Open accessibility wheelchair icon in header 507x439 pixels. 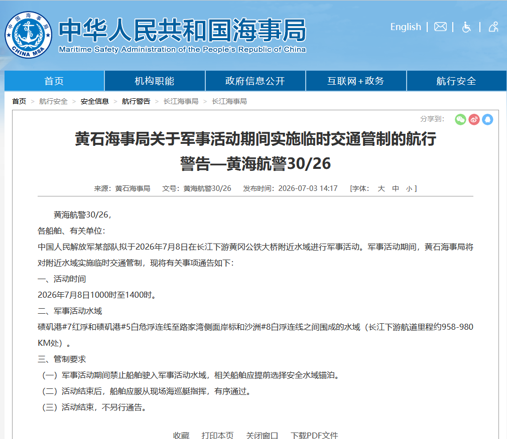click(466, 27)
